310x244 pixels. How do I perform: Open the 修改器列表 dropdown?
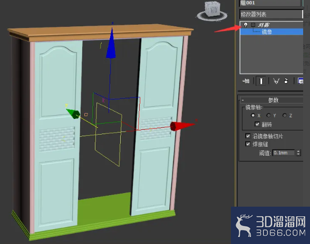point(271,14)
